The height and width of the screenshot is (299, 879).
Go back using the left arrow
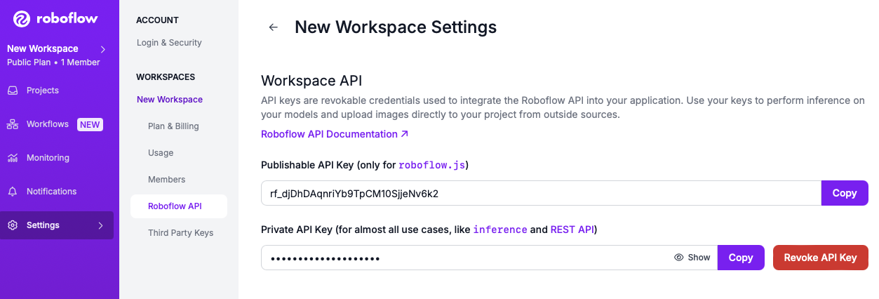(274, 27)
